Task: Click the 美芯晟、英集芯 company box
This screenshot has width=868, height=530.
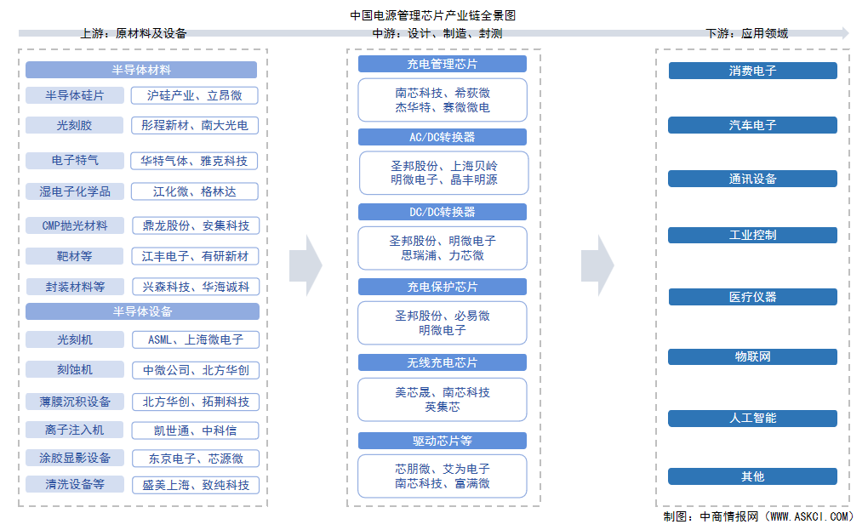Action: 443,400
